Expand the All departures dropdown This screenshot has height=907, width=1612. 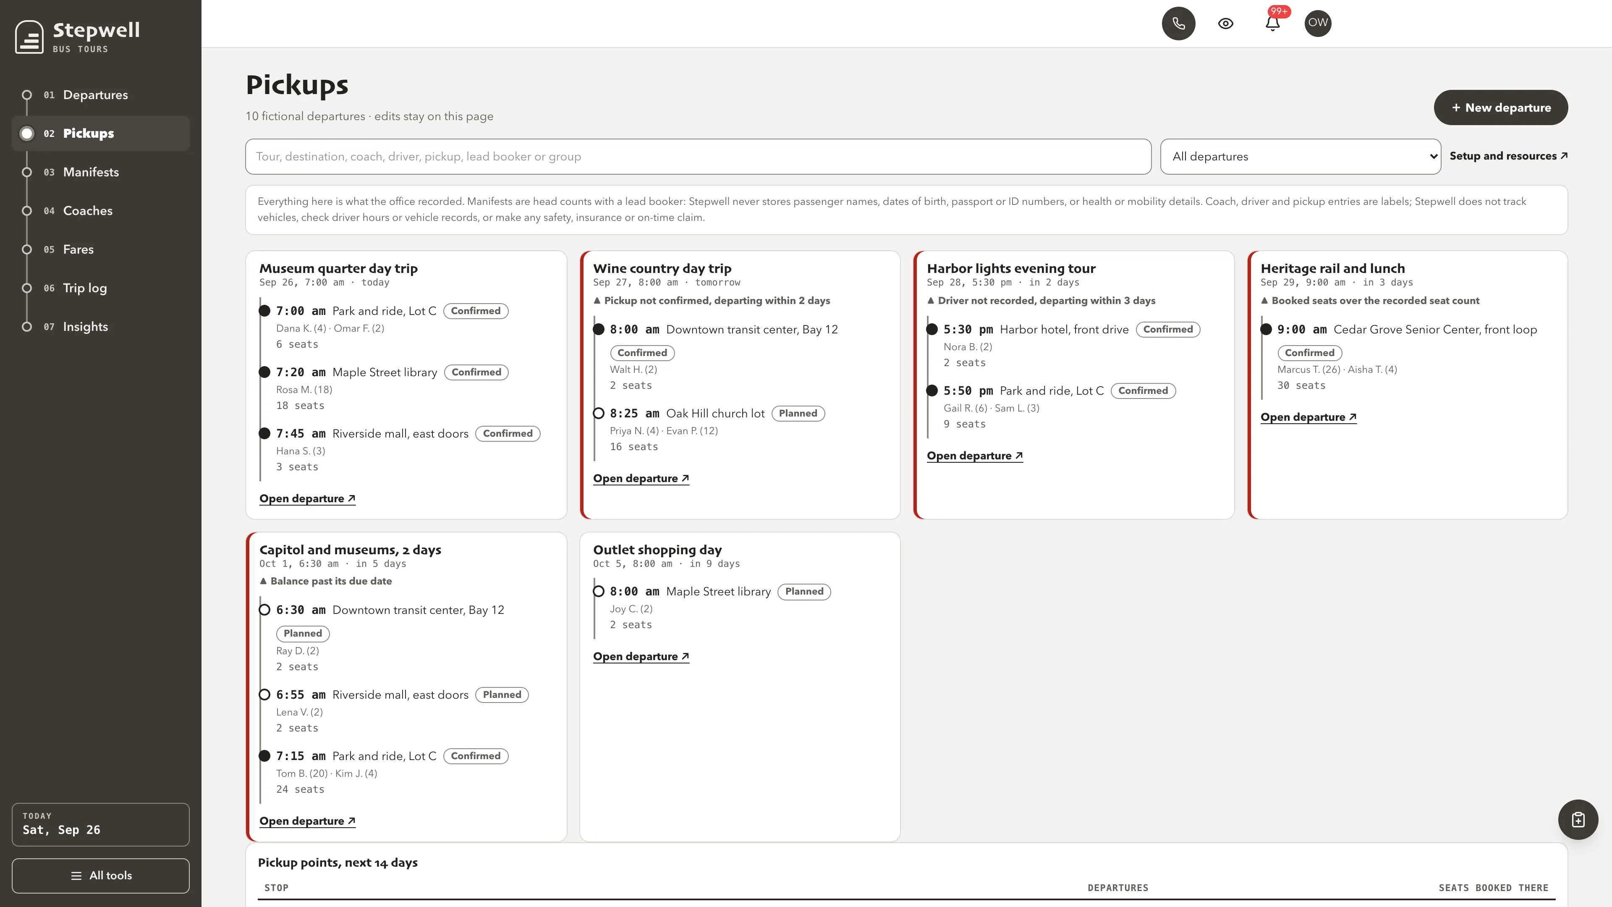point(1301,157)
